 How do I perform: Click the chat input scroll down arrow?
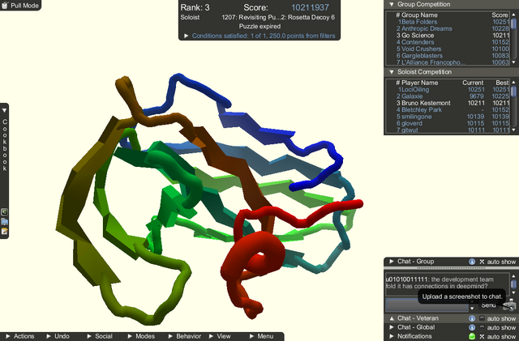[472, 309]
